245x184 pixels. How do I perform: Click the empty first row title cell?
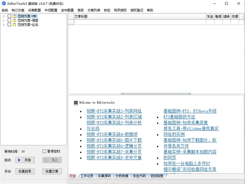tap(140, 22)
